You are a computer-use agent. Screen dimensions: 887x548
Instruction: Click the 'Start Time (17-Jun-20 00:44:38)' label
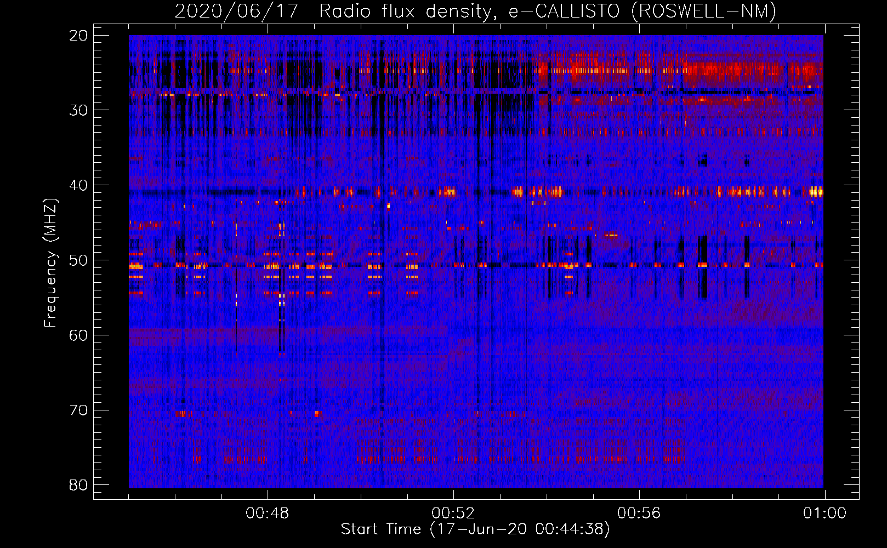tap(475, 529)
